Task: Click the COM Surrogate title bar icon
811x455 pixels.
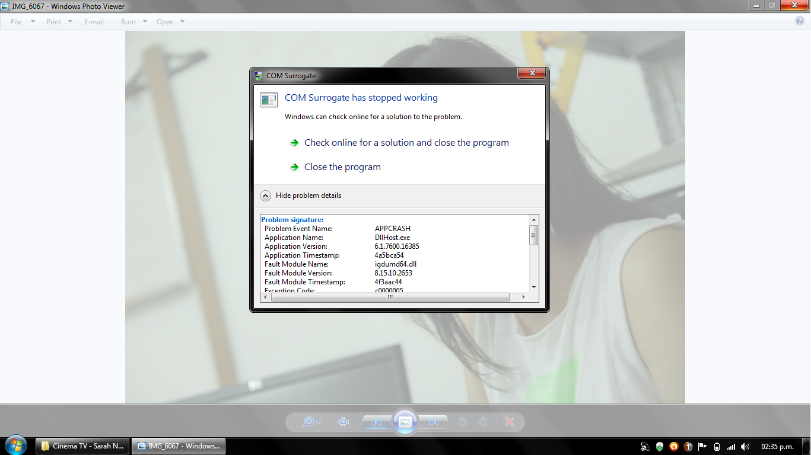Action: click(259, 76)
